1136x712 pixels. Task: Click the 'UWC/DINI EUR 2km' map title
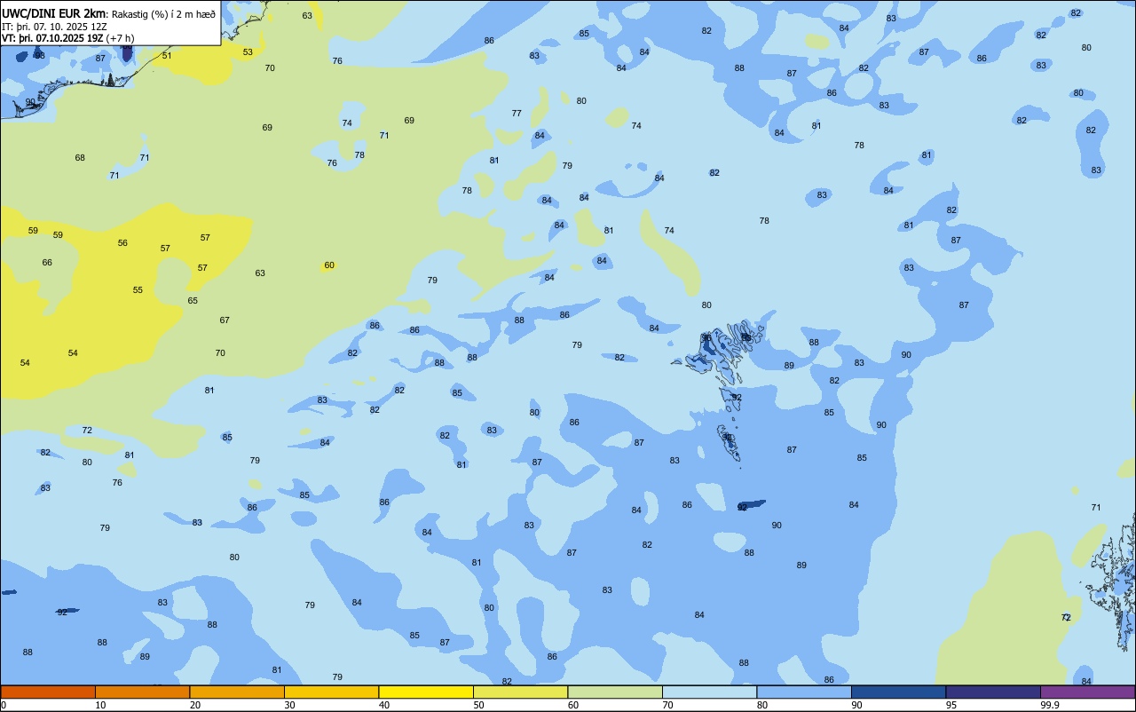pyautogui.click(x=54, y=13)
